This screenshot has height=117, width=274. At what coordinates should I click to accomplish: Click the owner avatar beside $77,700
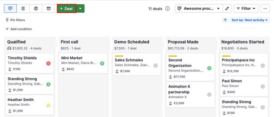(171, 77)
